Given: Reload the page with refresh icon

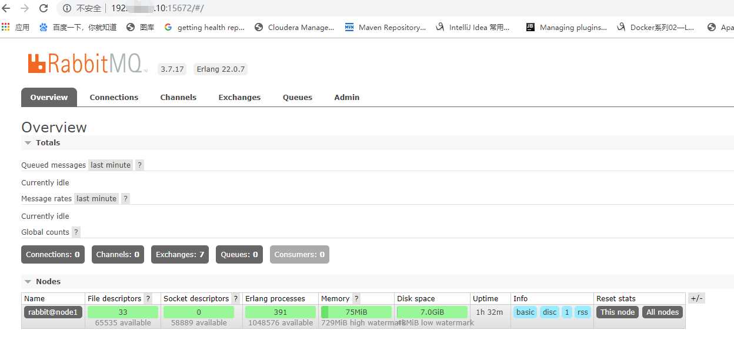Looking at the screenshot, I should (x=44, y=8).
